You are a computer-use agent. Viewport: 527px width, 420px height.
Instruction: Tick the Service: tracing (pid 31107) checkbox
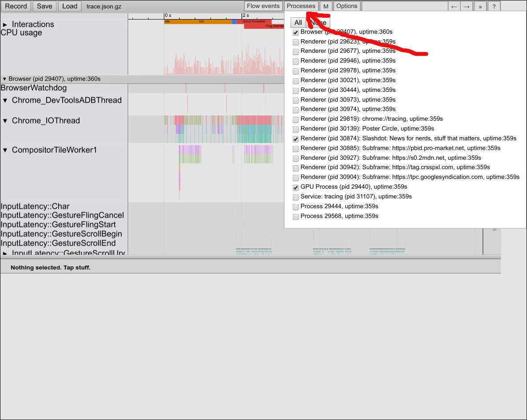[x=296, y=197]
